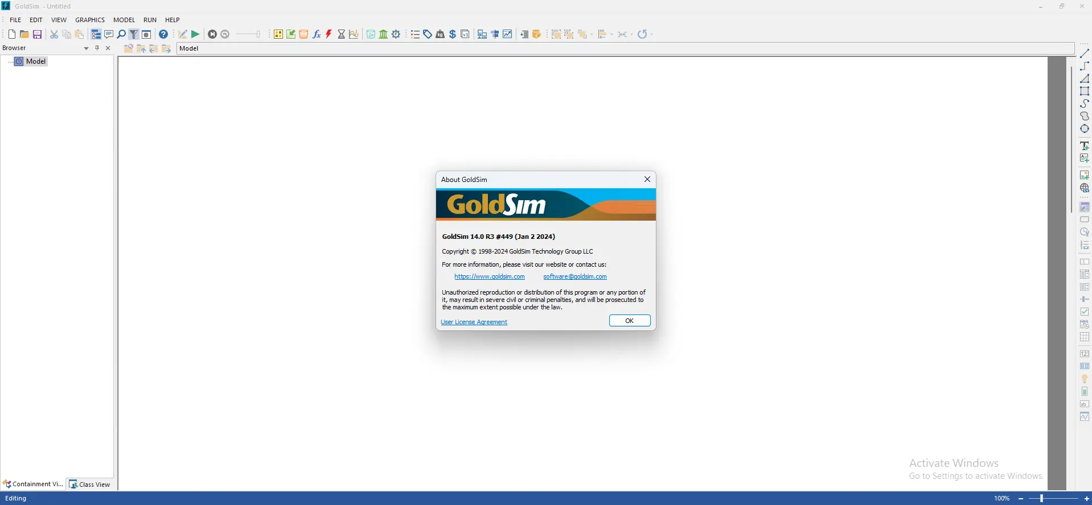Viewport: 1092px width, 505px height.
Task: Open the VIEW menu
Action: click(x=59, y=20)
